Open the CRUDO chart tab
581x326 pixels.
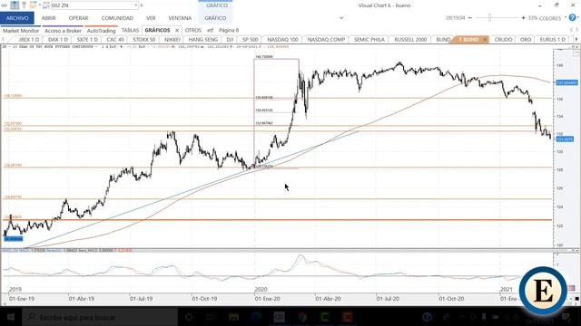click(503, 40)
